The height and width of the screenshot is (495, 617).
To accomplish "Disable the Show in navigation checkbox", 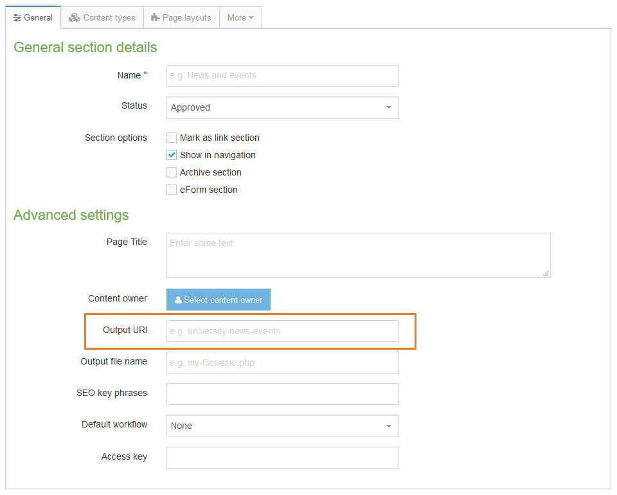I will [171, 155].
